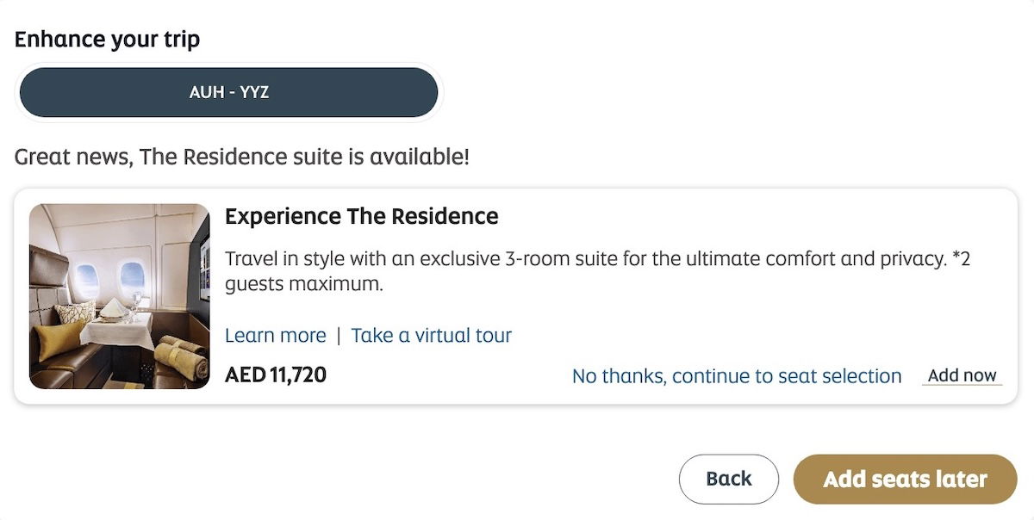The width and height of the screenshot is (1034, 520).
Task: Open the Residence suite photo thumbnail
Action: [120, 296]
